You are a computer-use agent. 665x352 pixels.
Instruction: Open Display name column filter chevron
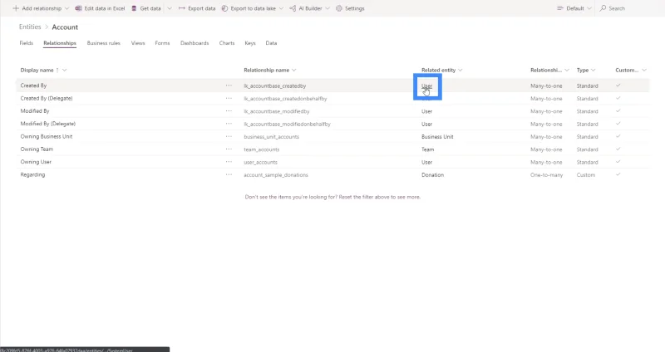click(65, 70)
